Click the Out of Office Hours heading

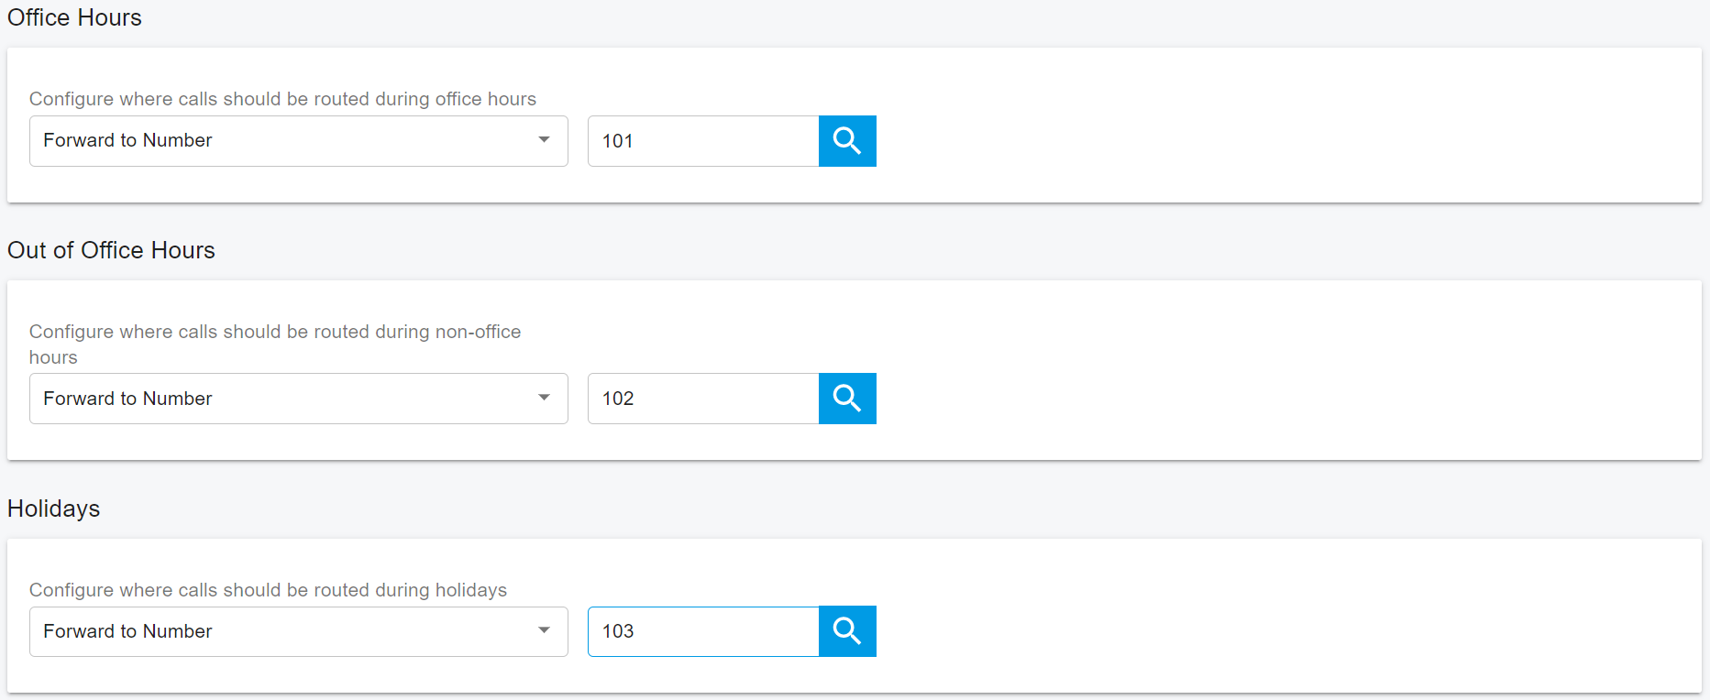(x=111, y=250)
